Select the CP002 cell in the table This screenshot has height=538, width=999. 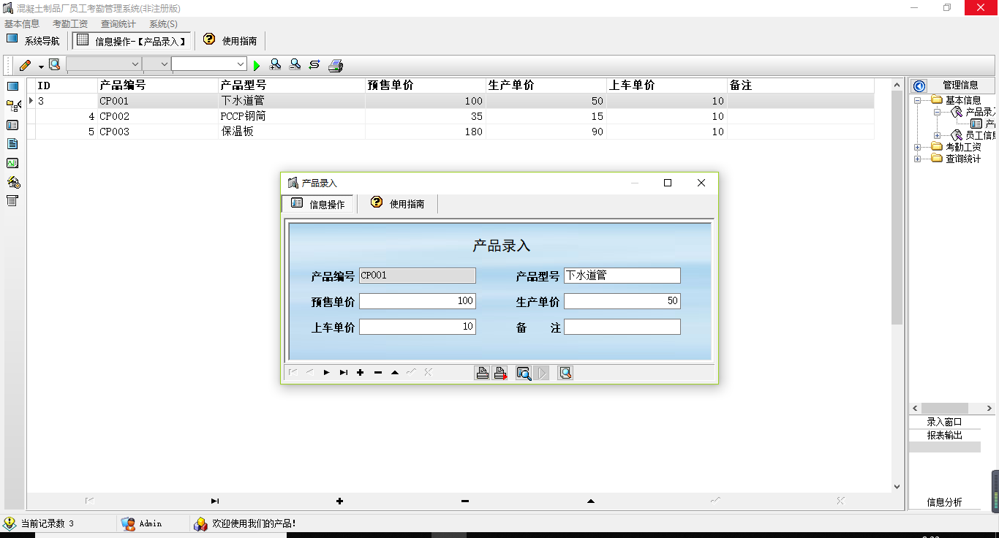[x=158, y=116]
